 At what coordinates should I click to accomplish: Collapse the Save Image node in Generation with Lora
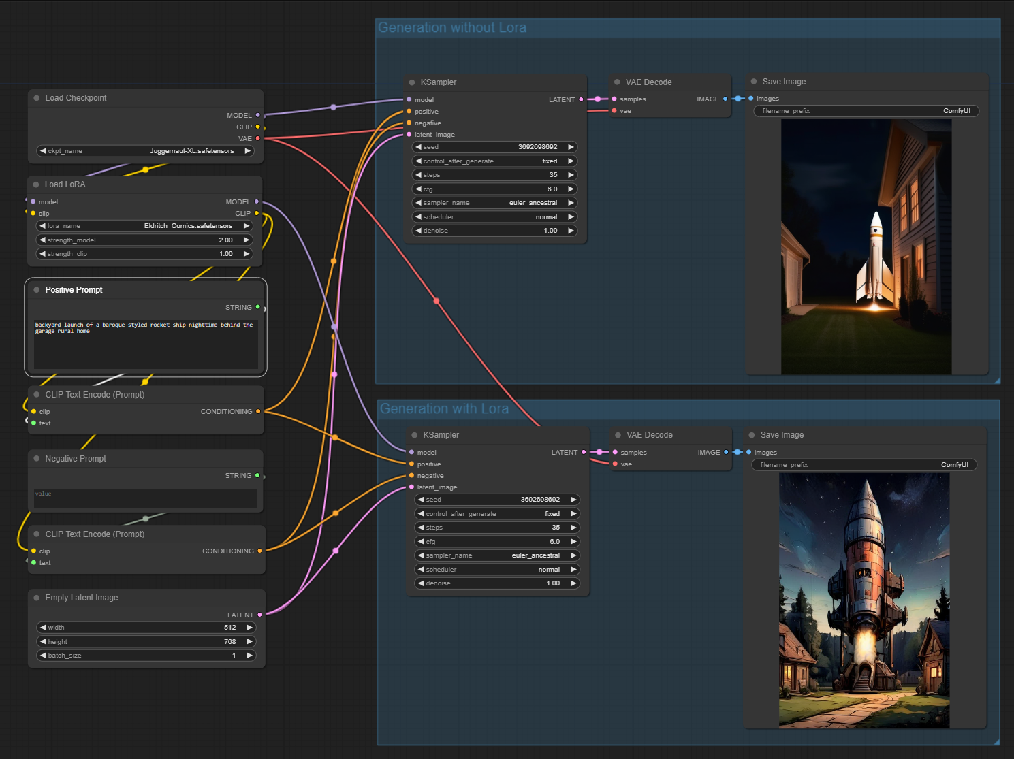[752, 435]
